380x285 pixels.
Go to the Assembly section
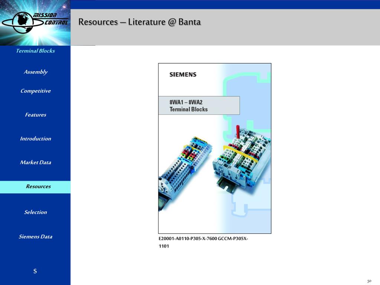point(36,72)
